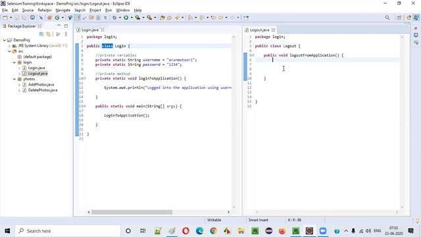Select DeletePhotos.java in Package Explorer
The image size is (421, 237).
43,90
